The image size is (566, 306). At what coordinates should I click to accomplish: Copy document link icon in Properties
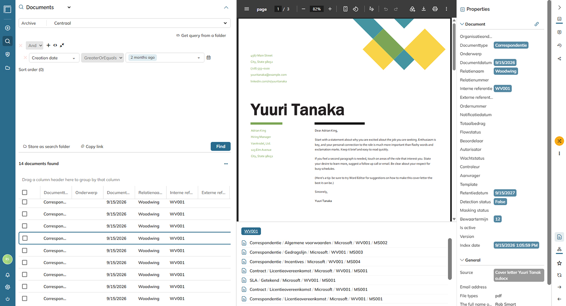pos(537,24)
